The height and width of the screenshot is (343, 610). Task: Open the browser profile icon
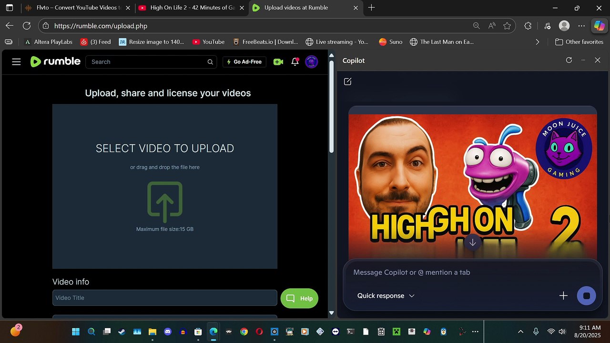(x=564, y=26)
